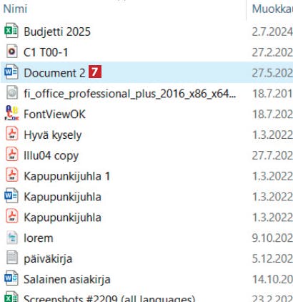Click the FontViewOK application icon

point(11,113)
